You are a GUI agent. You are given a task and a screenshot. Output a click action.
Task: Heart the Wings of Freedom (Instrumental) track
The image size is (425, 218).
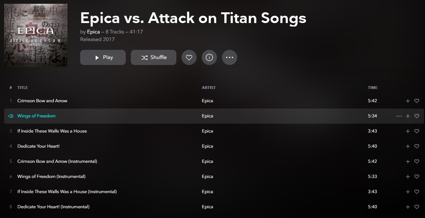[417, 177]
